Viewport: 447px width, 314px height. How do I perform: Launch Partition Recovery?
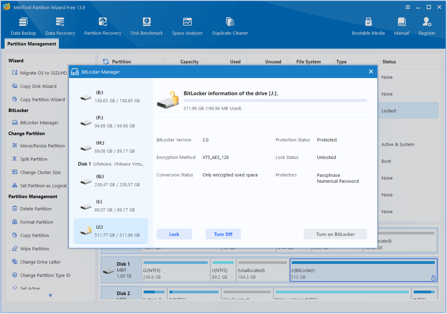pos(103,26)
